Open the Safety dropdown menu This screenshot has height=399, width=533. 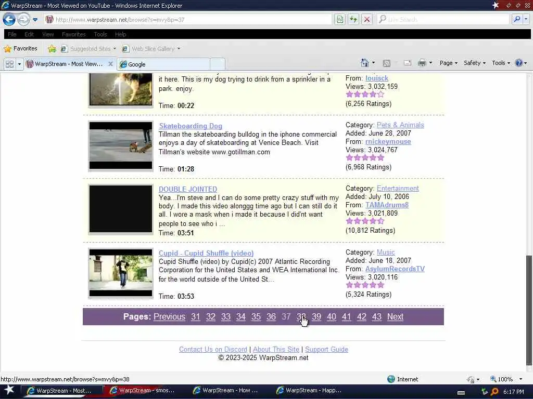[x=475, y=63]
